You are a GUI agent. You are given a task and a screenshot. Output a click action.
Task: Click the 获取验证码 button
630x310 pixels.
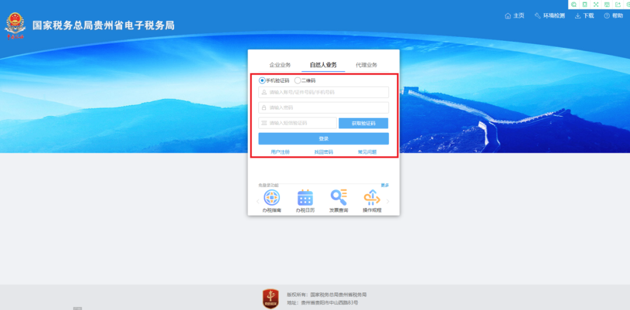(x=363, y=124)
